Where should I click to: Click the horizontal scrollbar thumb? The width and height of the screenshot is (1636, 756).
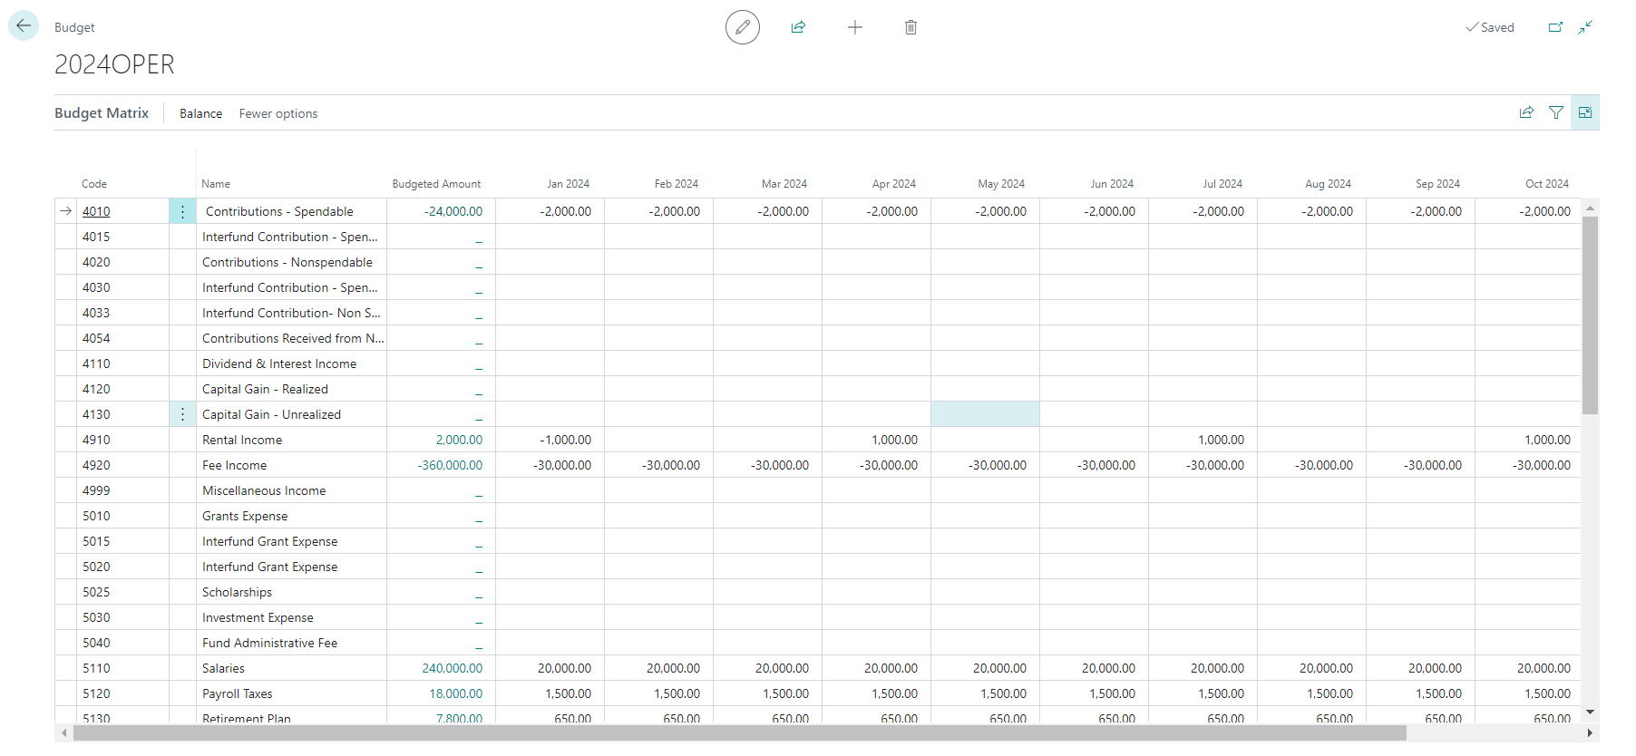pos(739,732)
